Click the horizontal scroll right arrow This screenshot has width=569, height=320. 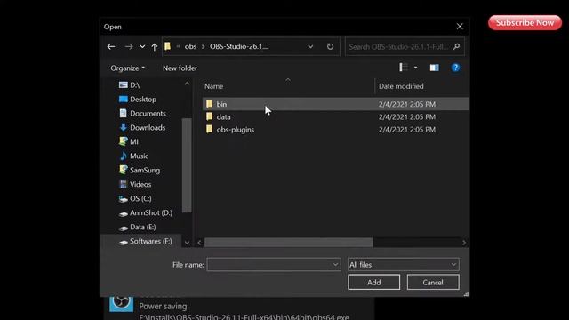[x=464, y=243]
